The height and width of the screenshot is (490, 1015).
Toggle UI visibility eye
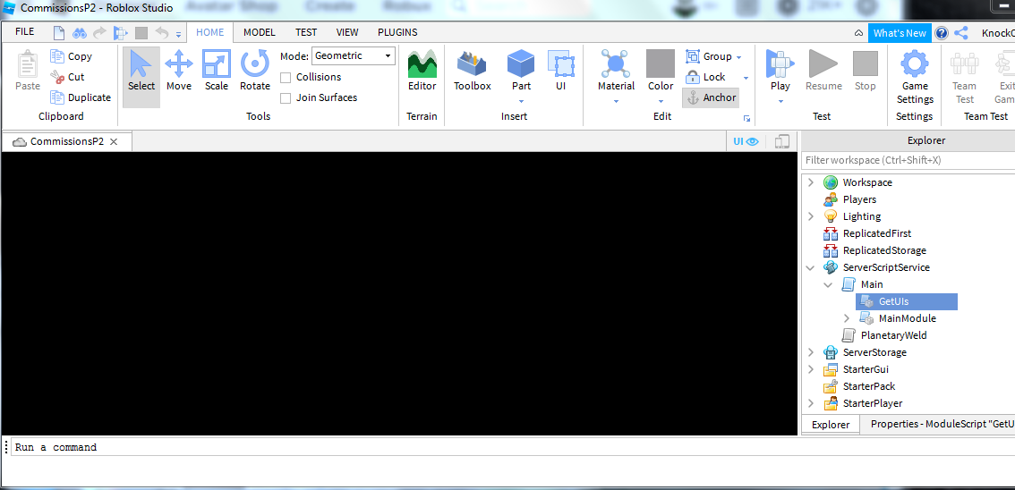click(x=746, y=141)
